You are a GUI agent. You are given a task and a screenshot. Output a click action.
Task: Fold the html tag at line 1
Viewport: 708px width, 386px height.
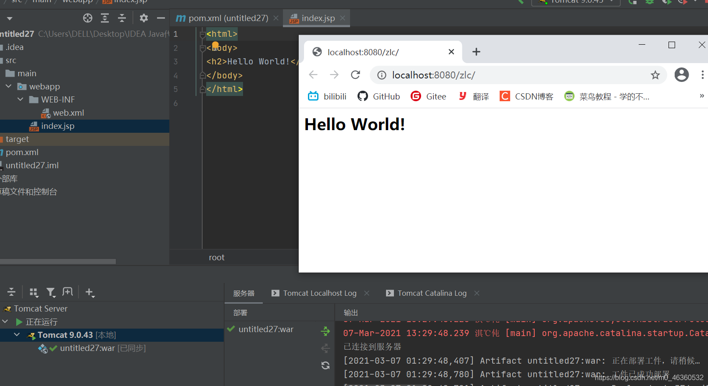pos(202,34)
